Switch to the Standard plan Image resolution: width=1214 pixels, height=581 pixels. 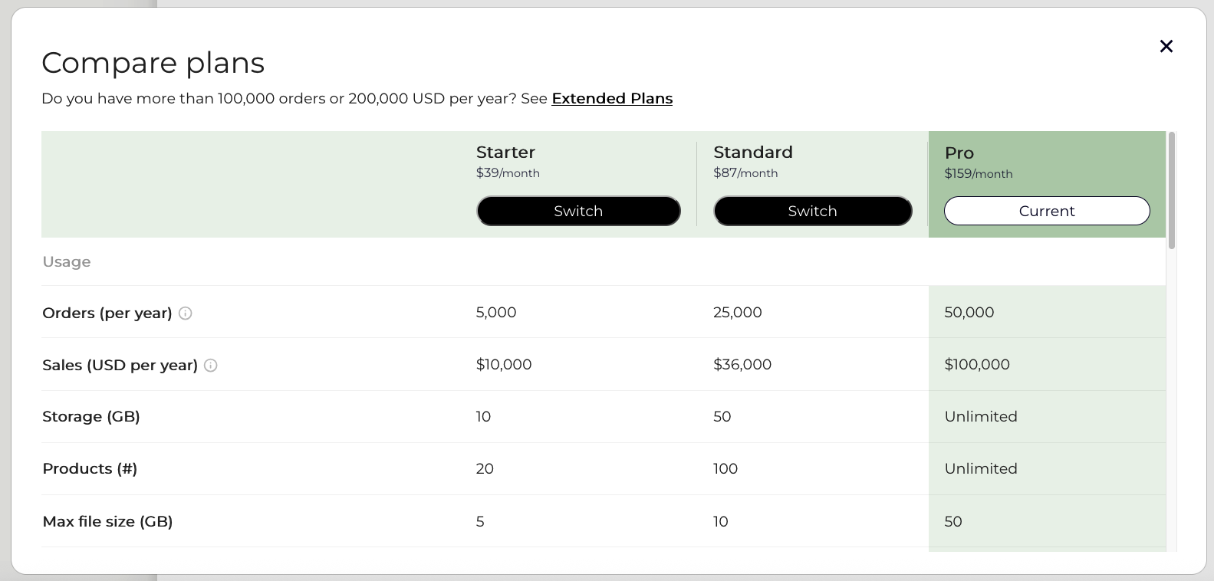[812, 211]
